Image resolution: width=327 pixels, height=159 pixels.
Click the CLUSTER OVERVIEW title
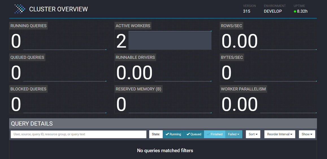[x=59, y=9]
